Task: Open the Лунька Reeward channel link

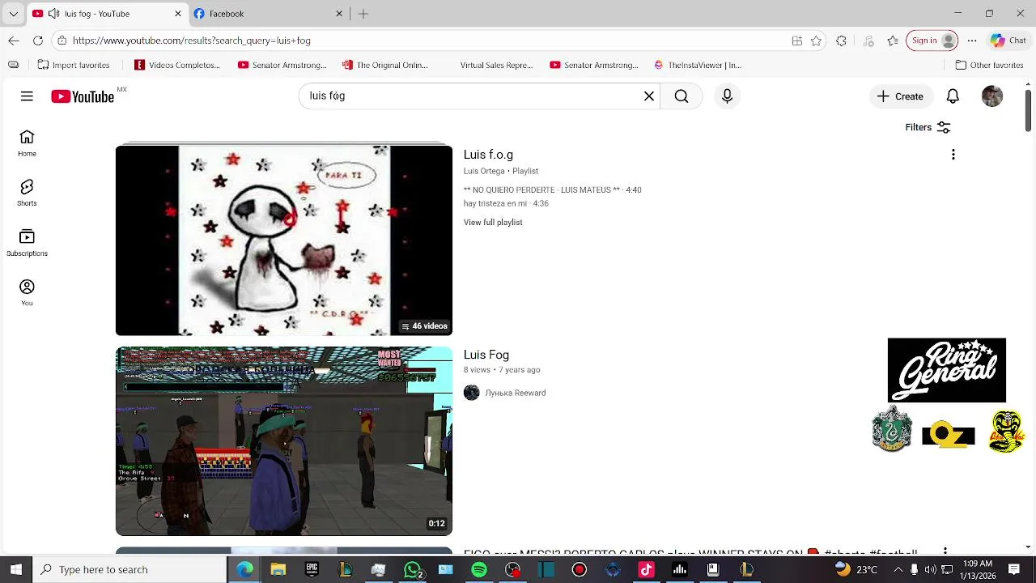Action: pos(516,393)
